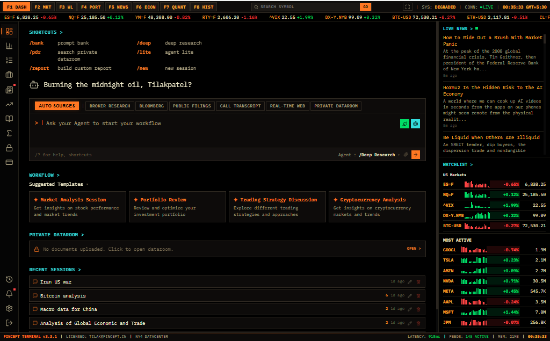Screen dimensions: 550x341
Task: Open the open-book icon in sidebar
Action: (10, 119)
